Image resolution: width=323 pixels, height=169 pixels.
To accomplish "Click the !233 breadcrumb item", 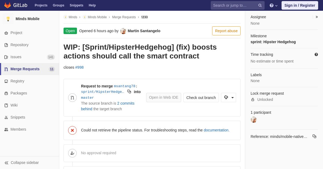I will pyautogui.click(x=145, y=17).
